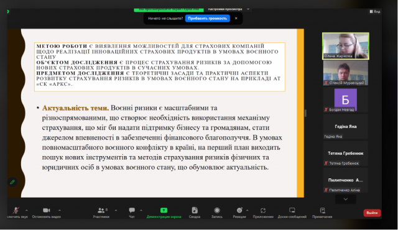398x230 pixels.
Task: Click 'Ничего не слышите?' prompt text
Action: coord(165,18)
